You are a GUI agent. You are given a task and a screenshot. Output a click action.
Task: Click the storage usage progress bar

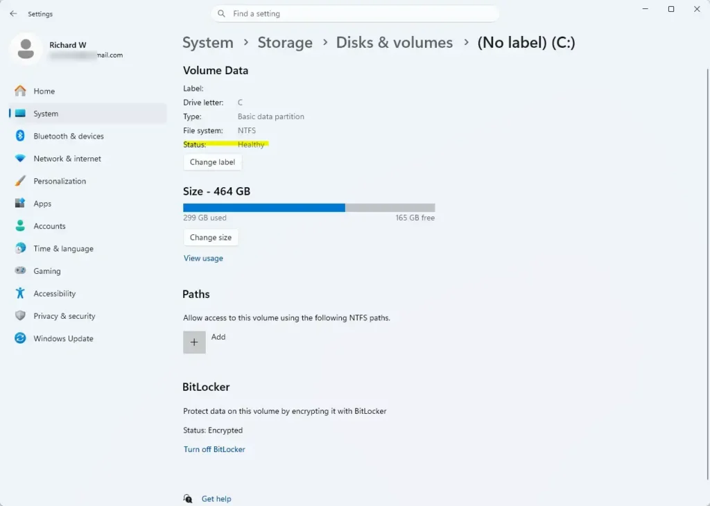pos(309,208)
